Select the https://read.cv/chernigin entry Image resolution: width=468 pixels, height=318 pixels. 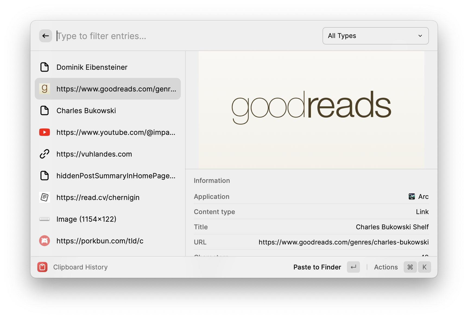(108, 197)
